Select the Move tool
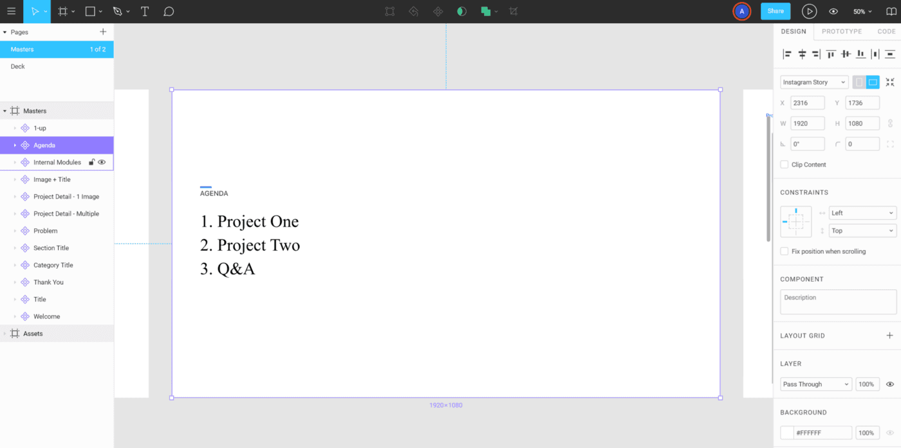The height and width of the screenshot is (448, 901). (x=36, y=12)
